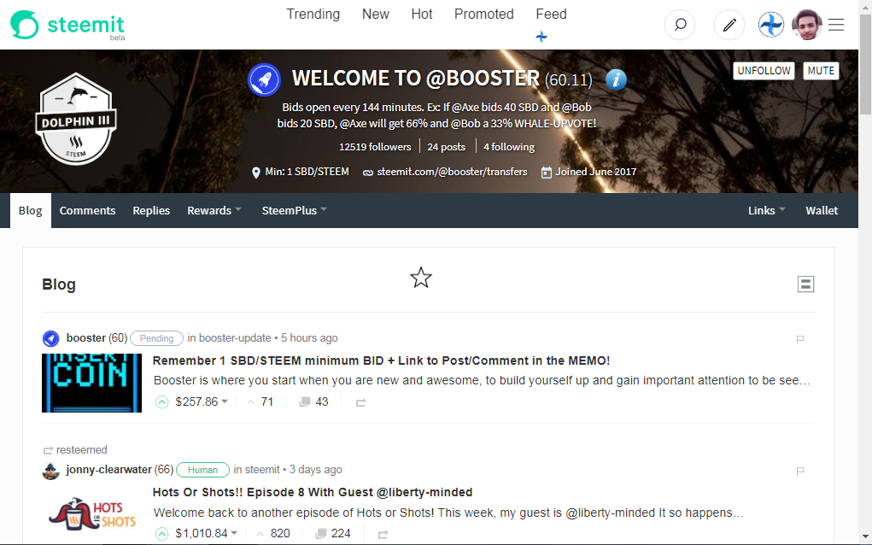The width and height of the screenshot is (872, 545).
Task: Show the 71 votes on the booster post
Action: 260,401
